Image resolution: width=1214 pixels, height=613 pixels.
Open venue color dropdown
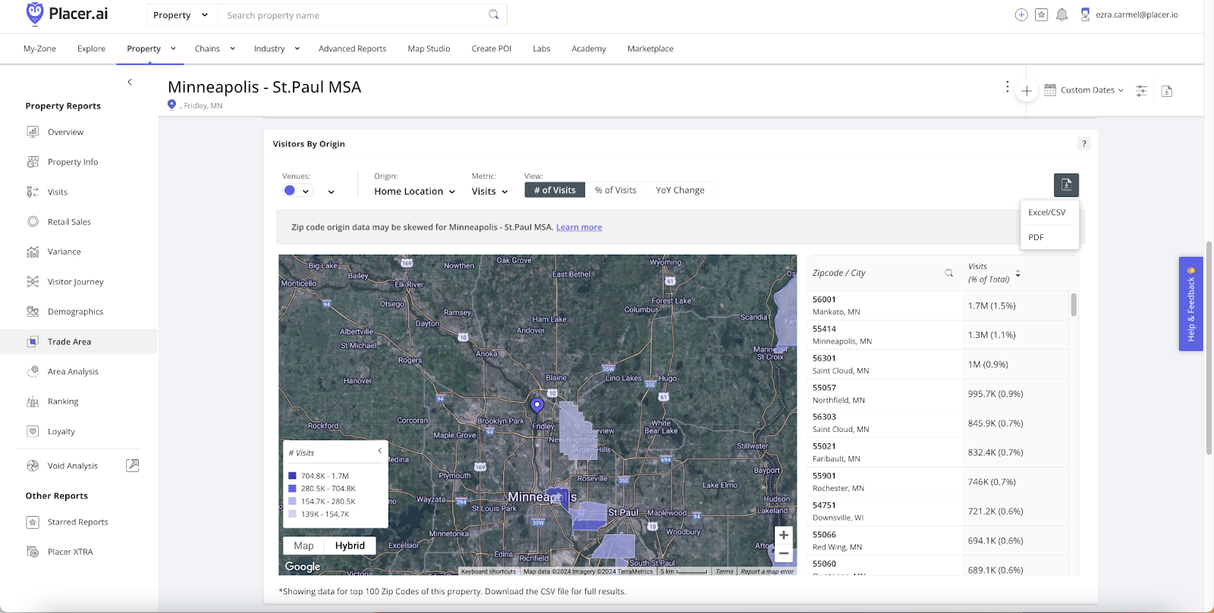(297, 191)
